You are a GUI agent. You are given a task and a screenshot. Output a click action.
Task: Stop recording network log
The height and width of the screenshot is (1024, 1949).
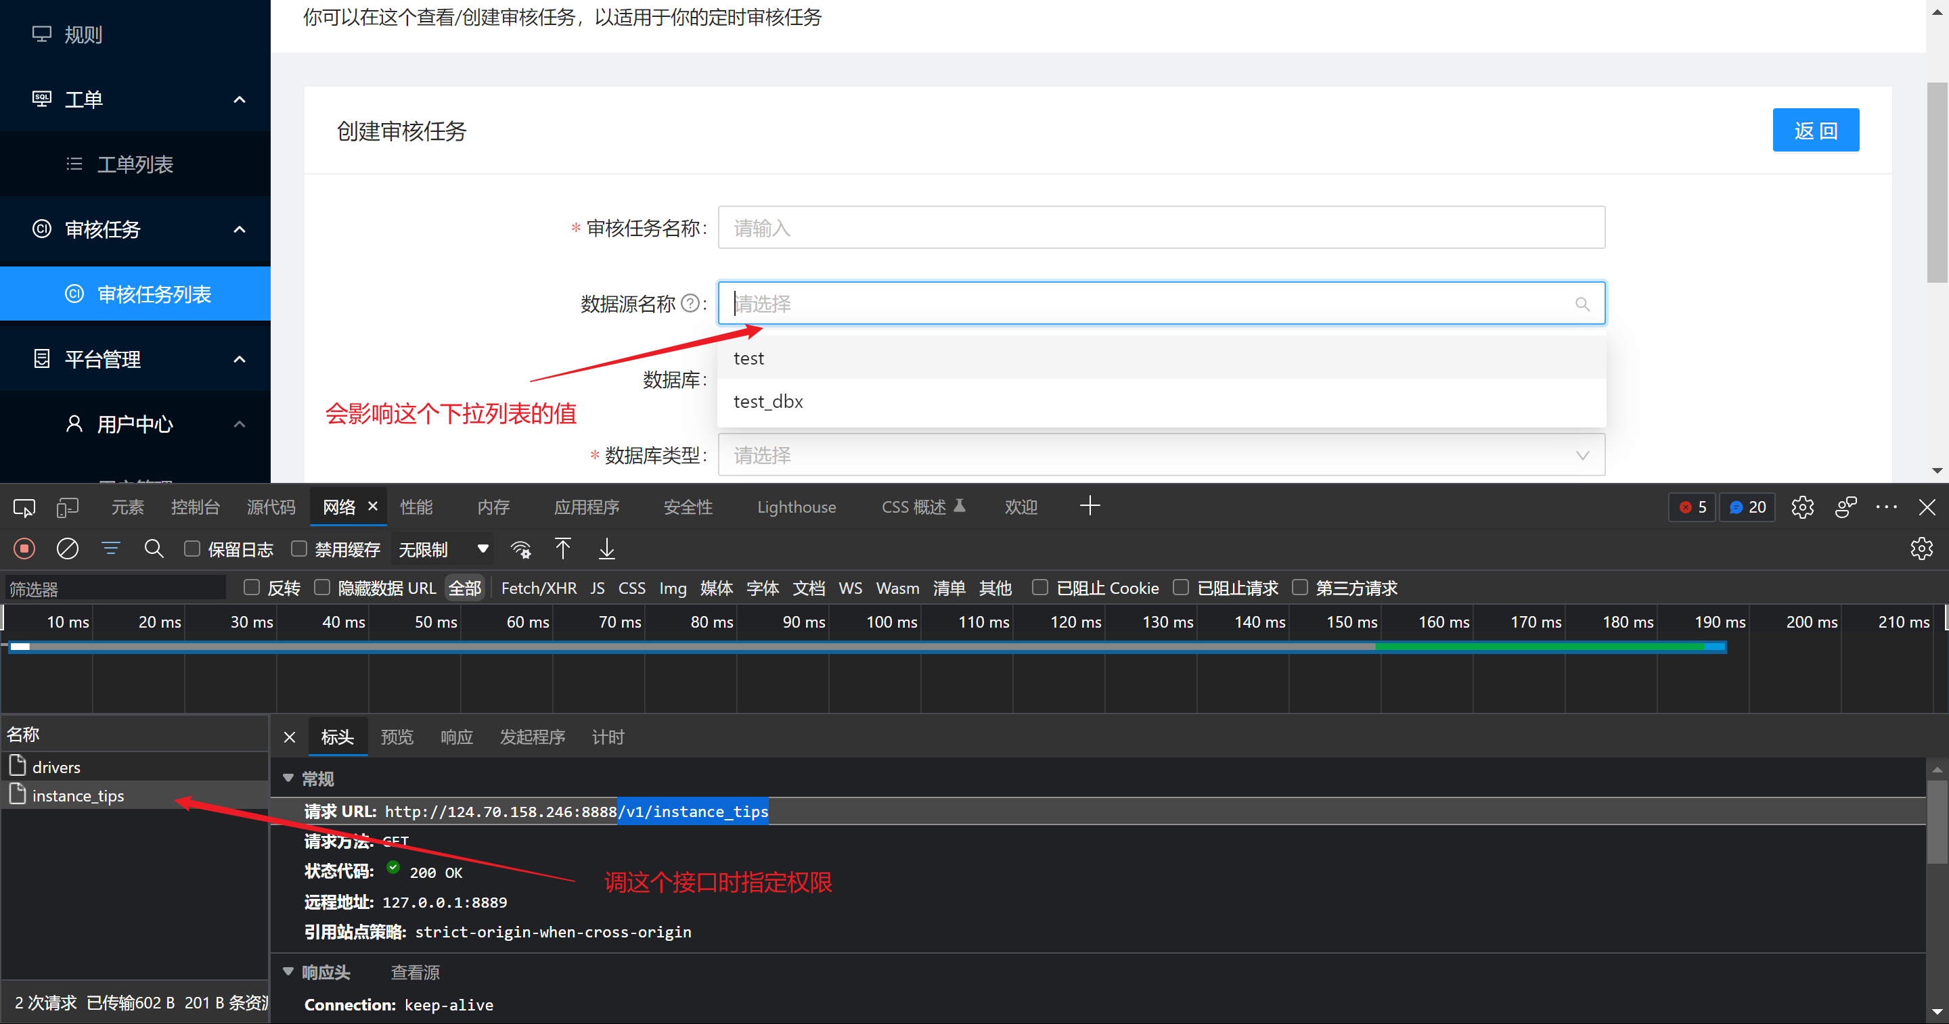24,549
